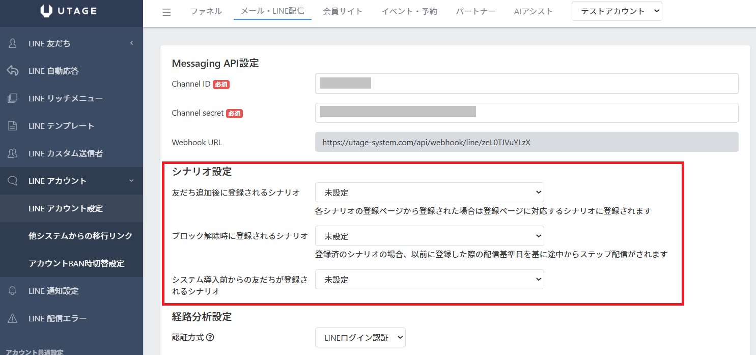This screenshot has width=756, height=355.
Task: Click the LINE 自動応答 reply arrow icon
Action: [13, 71]
